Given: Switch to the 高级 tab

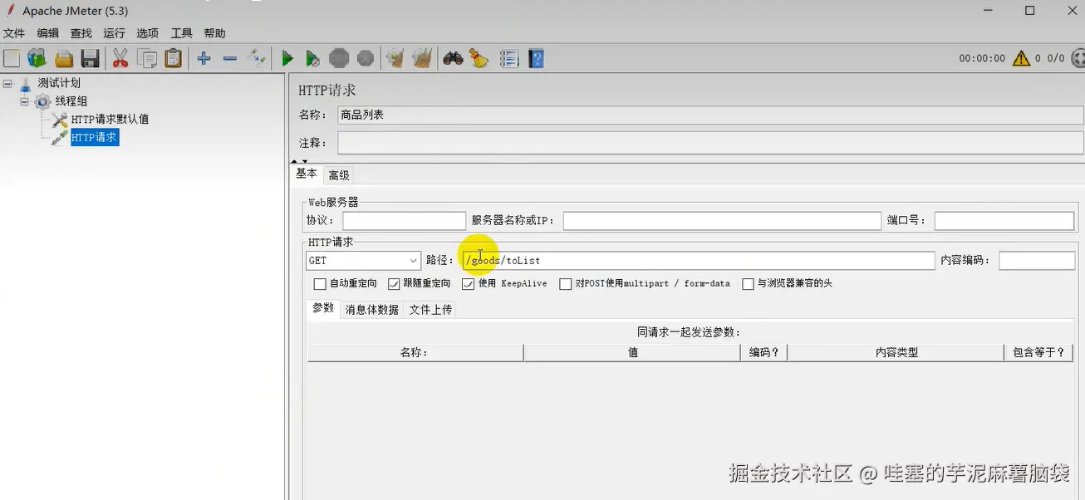Looking at the screenshot, I should (x=339, y=175).
